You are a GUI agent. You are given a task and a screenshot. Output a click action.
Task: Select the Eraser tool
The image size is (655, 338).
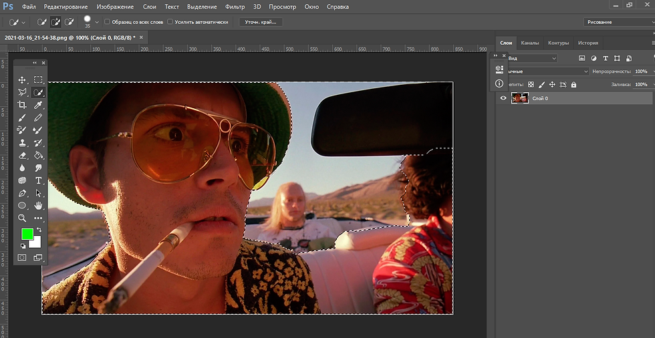[x=22, y=155]
